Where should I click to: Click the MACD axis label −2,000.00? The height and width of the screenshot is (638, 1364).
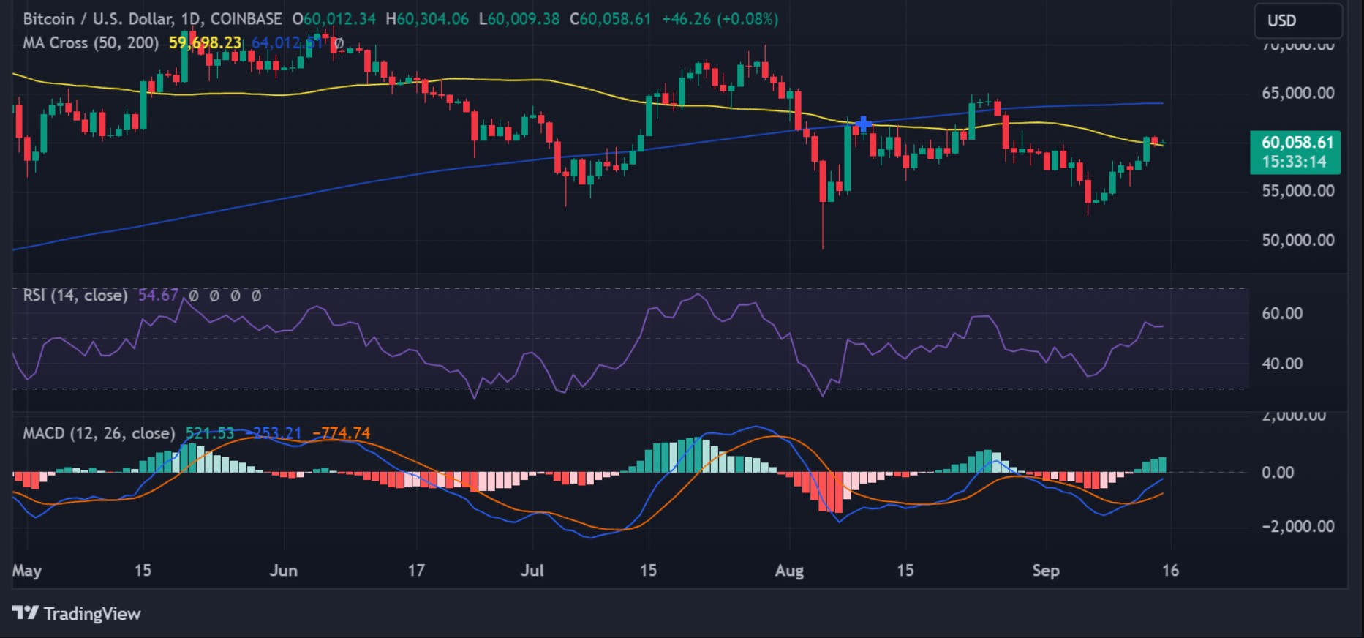pos(1298,527)
